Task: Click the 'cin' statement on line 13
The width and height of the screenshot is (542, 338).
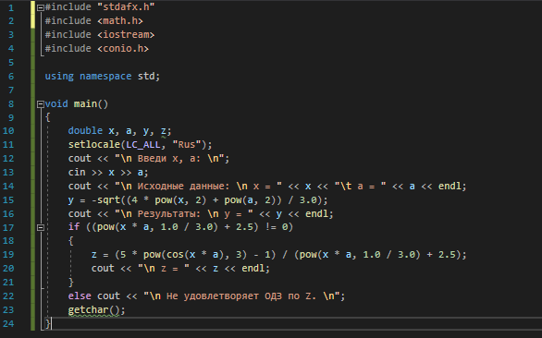Action: point(77,172)
